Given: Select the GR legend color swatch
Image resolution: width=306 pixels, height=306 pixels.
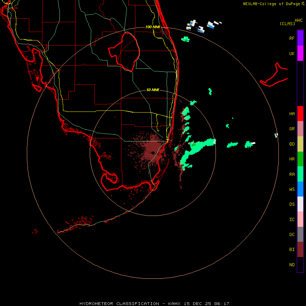Looking at the screenshot, I should (x=300, y=129).
